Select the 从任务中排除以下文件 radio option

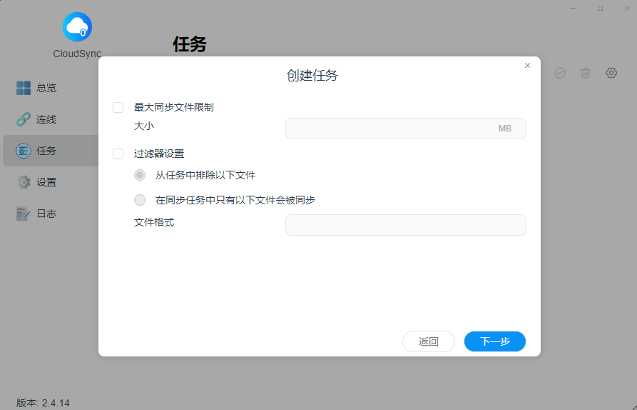point(140,175)
